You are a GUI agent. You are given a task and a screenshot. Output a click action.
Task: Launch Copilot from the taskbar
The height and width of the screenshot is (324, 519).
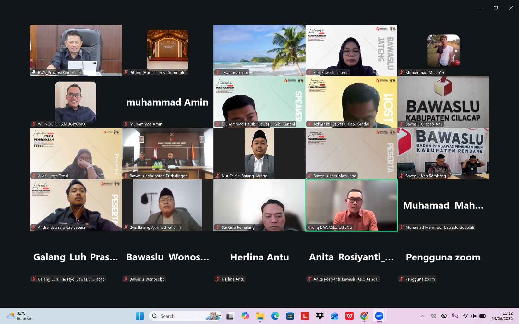pyautogui.click(x=245, y=316)
